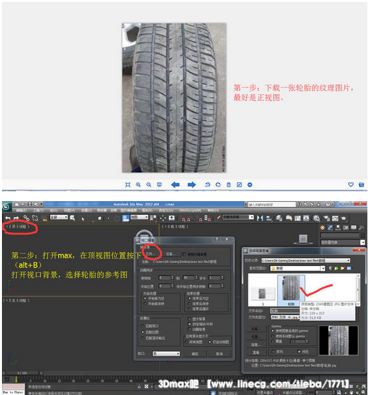
Task: Click the Mirror tool icon
Action: [x=260, y=218]
